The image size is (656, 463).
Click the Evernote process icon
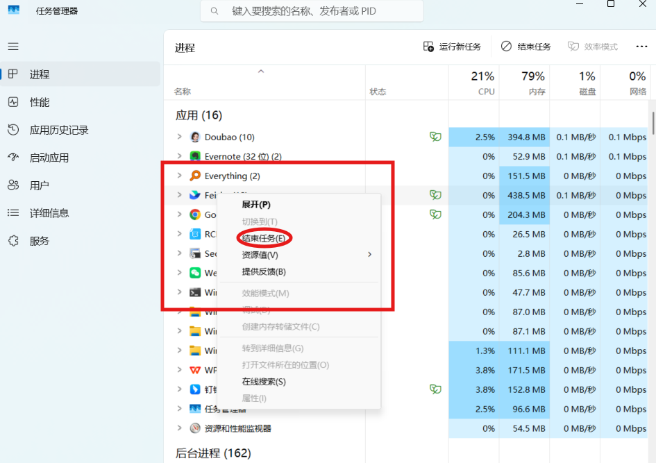tap(196, 157)
